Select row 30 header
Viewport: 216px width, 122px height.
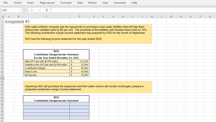pyautogui.click(x=2, y=118)
